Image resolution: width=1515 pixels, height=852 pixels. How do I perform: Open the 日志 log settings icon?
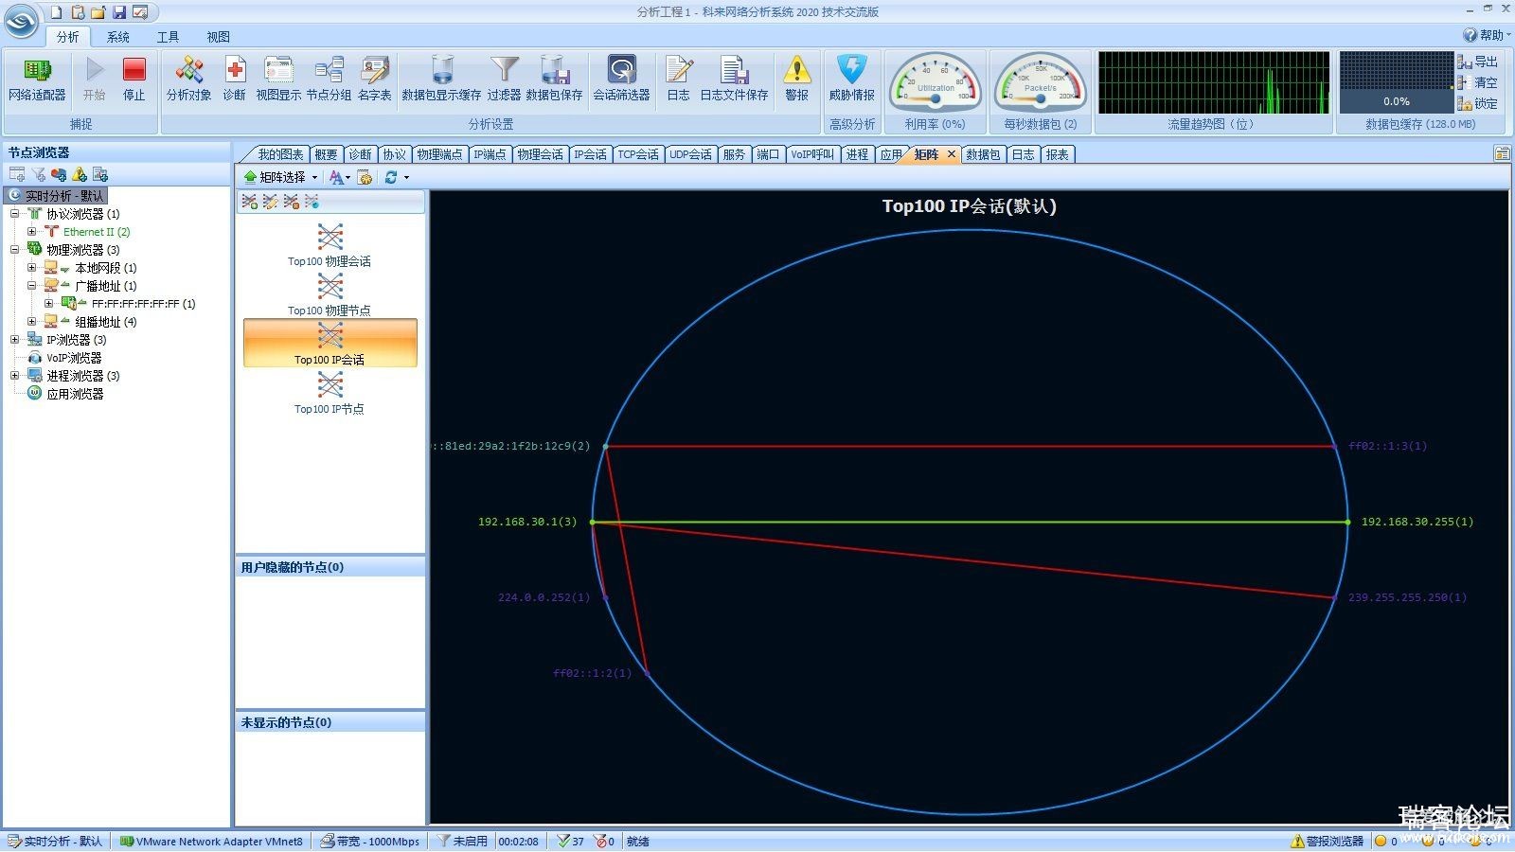(678, 80)
